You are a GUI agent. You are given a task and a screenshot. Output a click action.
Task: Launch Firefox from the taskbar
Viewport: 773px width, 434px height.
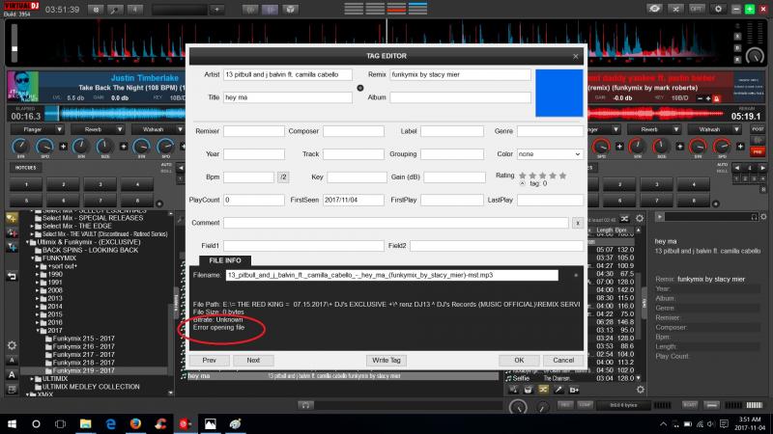(x=135, y=423)
